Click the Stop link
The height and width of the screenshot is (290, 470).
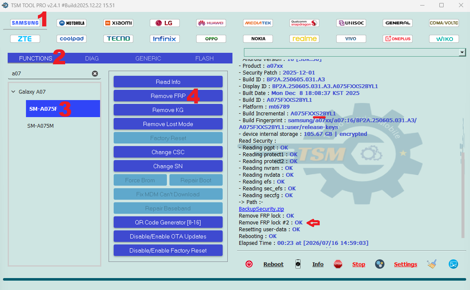tap(358, 264)
